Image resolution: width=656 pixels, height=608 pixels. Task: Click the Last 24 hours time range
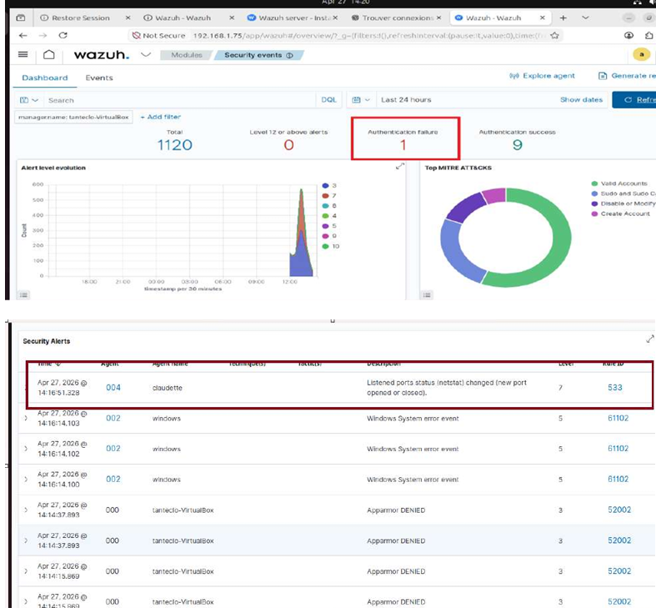[x=406, y=99]
